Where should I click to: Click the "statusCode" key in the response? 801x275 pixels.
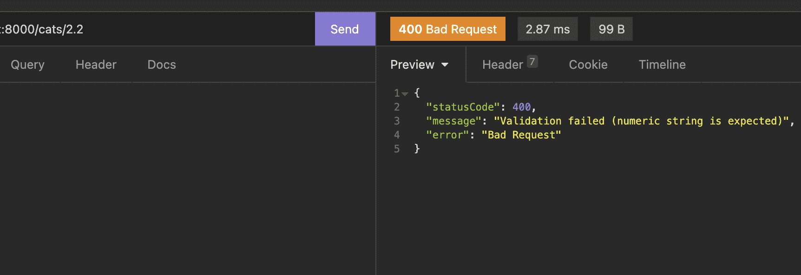(463, 107)
